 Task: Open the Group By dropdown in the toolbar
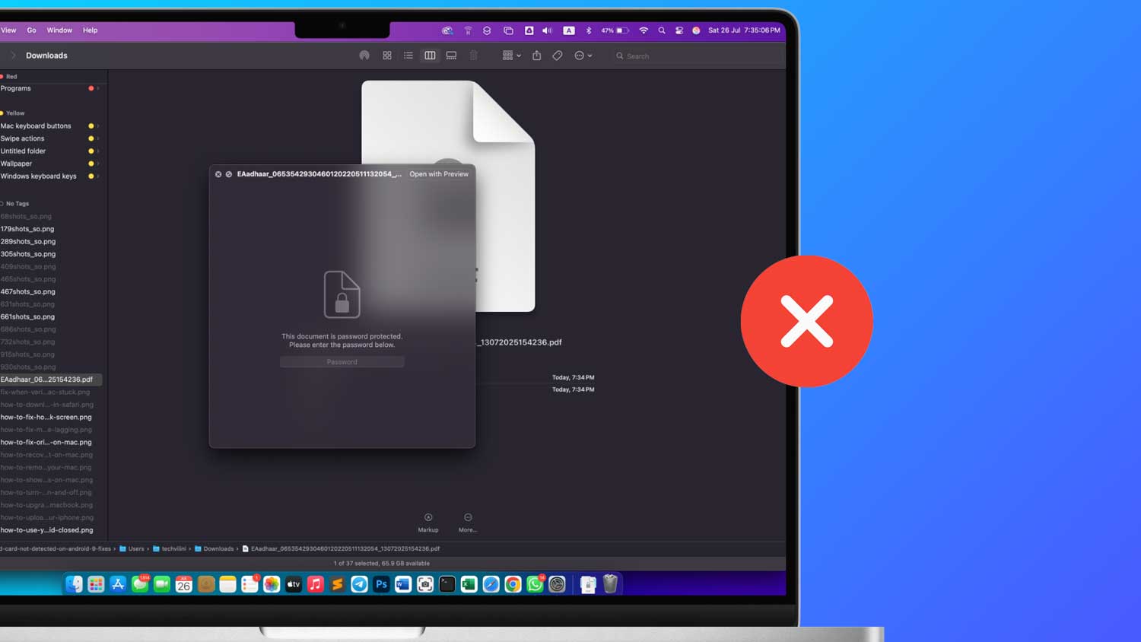point(510,55)
